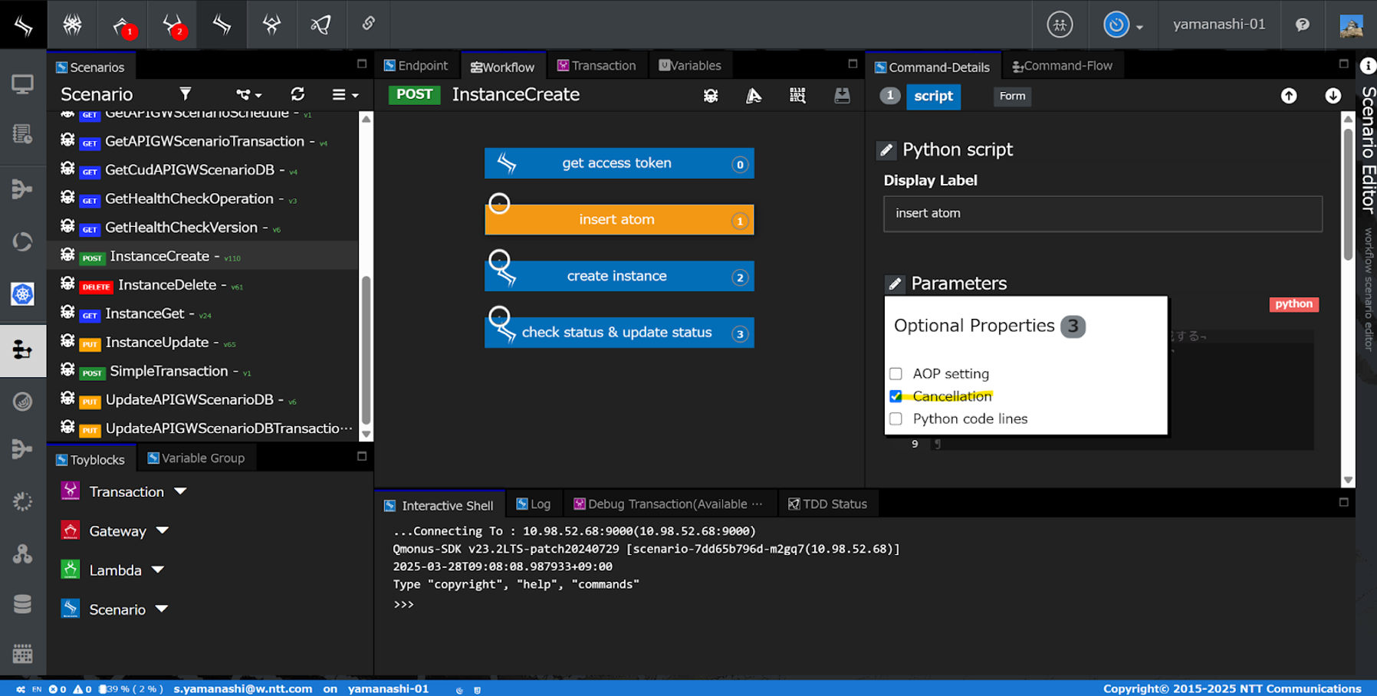
Task: Enable the AOP setting checkbox
Action: 896,374
